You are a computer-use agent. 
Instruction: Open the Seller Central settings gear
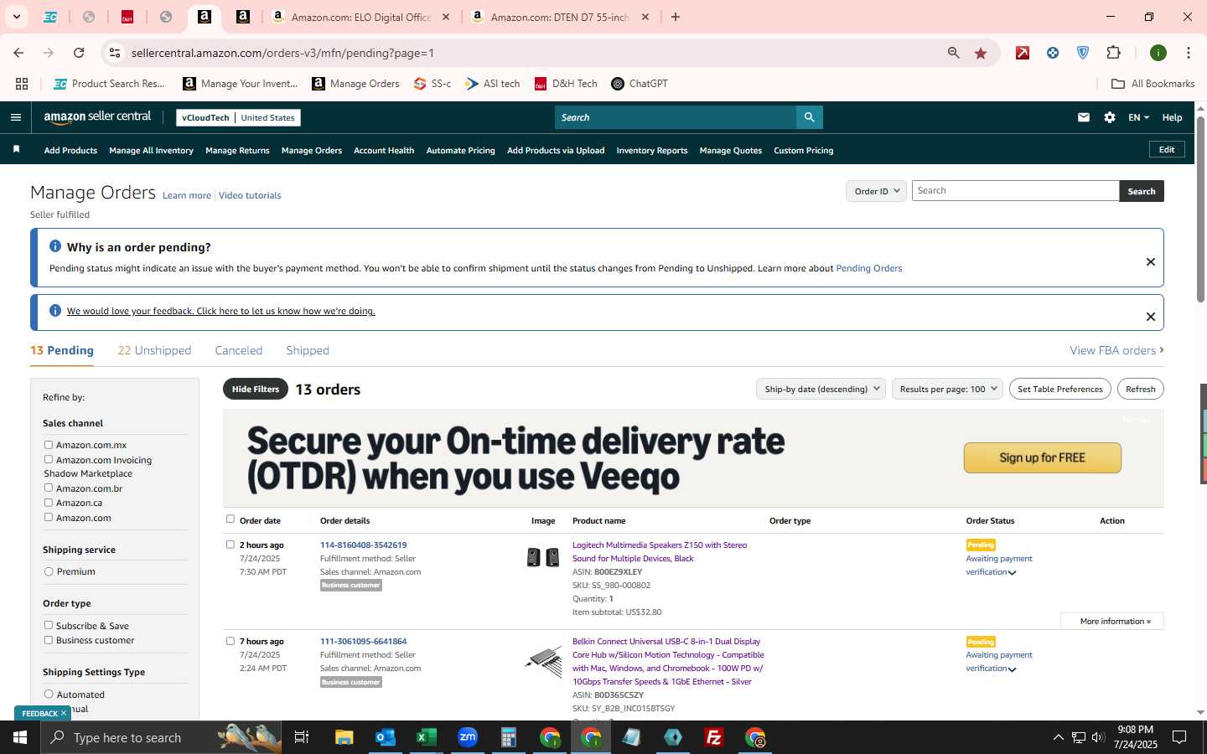1110,117
